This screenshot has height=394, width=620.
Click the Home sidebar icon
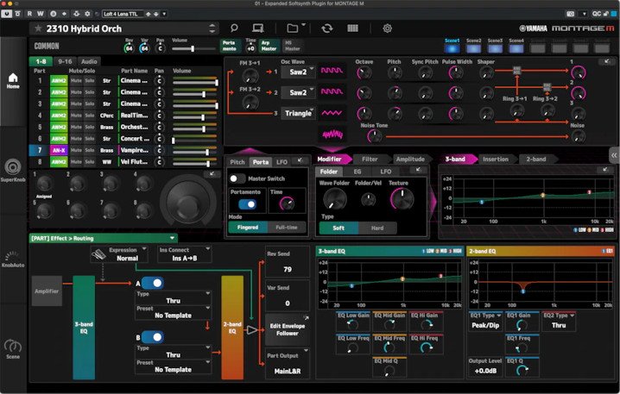(x=13, y=80)
